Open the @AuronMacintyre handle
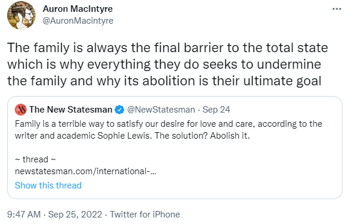This screenshot has height=224, width=352. click(78, 21)
